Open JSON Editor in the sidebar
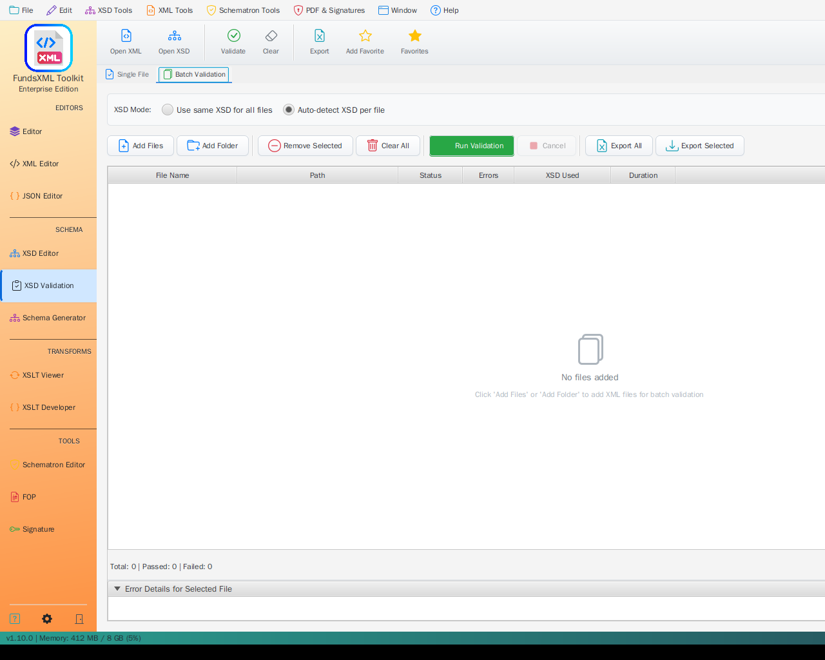The width and height of the screenshot is (825, 660). click(48, 196)
